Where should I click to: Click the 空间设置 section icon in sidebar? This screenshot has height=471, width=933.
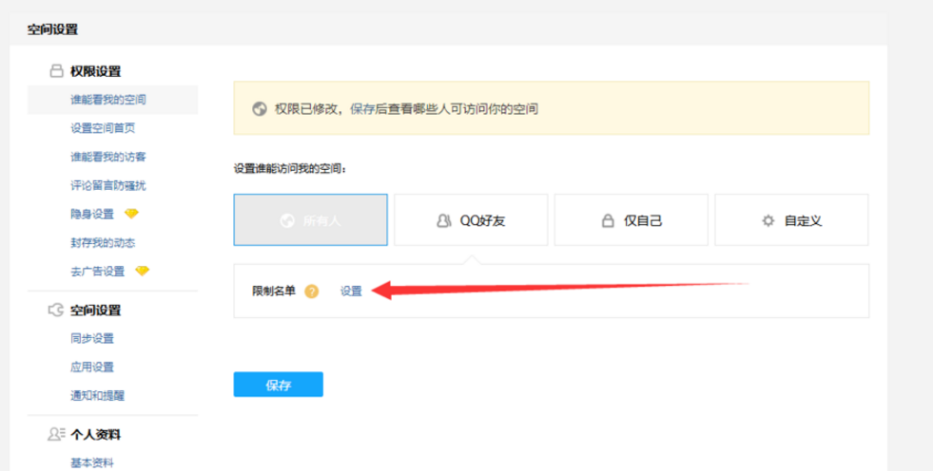56,310
